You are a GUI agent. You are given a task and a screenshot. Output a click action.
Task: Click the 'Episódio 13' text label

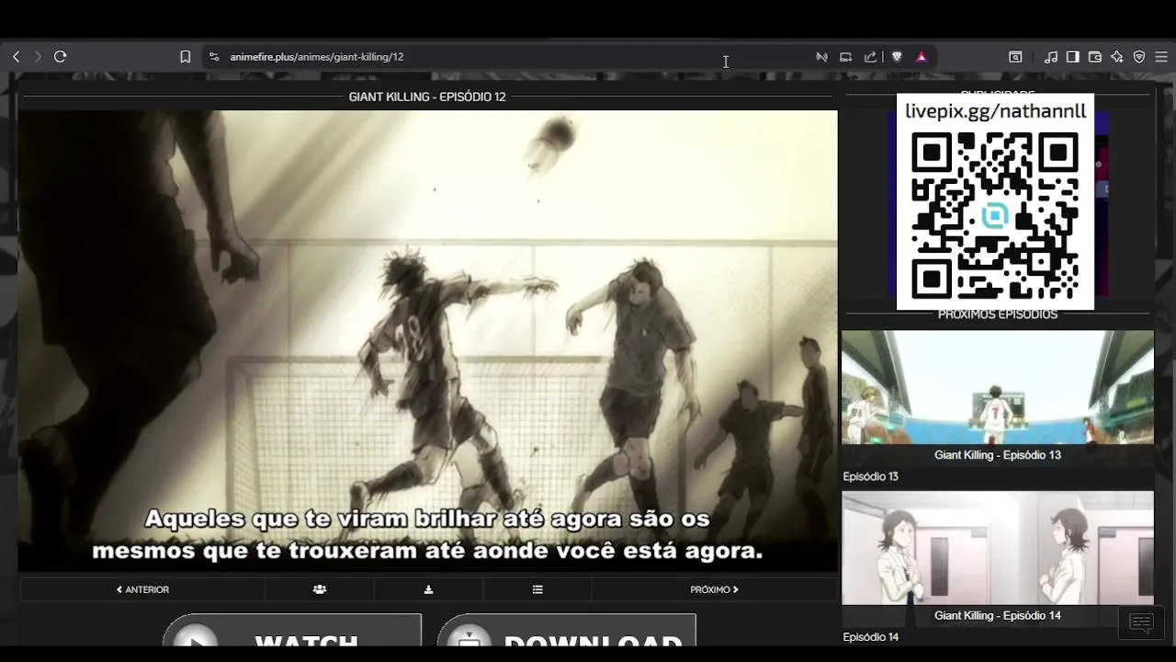pyautogui.click(x=870, y=476)
